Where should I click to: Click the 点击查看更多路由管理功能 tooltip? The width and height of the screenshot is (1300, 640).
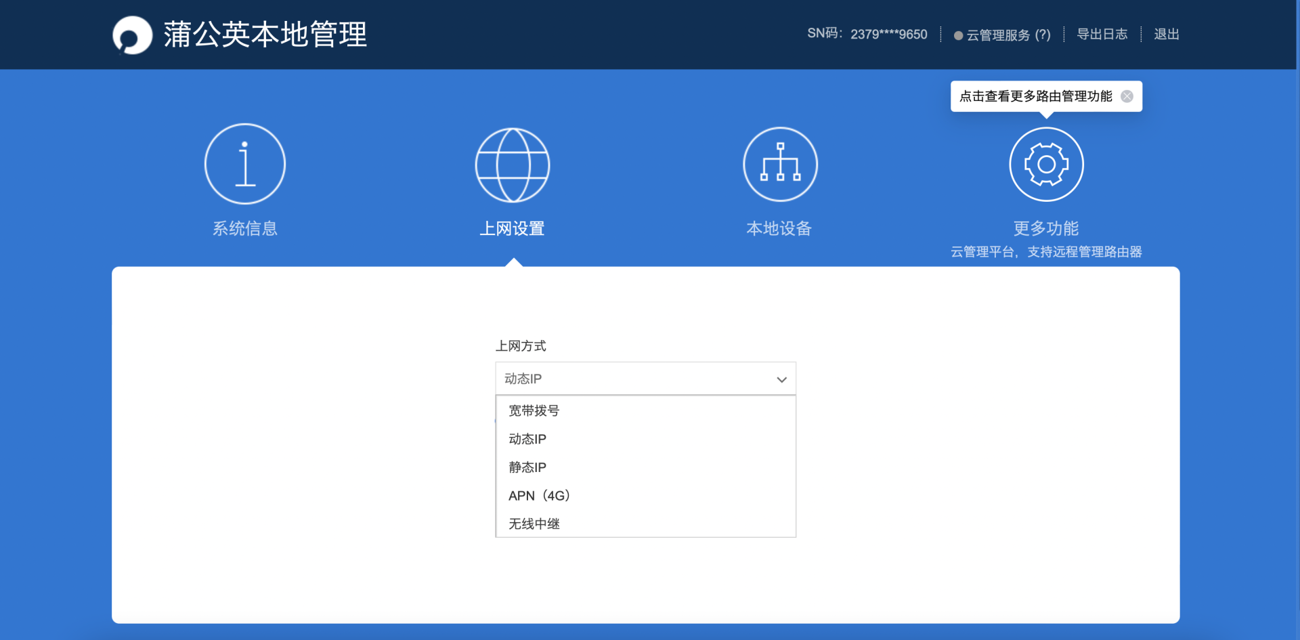1035,96
